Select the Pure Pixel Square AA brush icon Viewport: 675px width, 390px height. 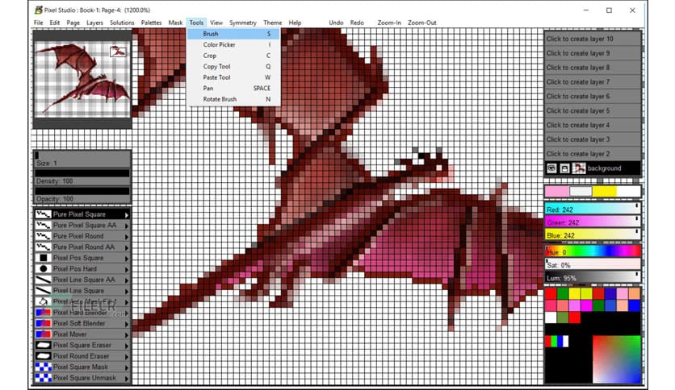tap(43, 225)
